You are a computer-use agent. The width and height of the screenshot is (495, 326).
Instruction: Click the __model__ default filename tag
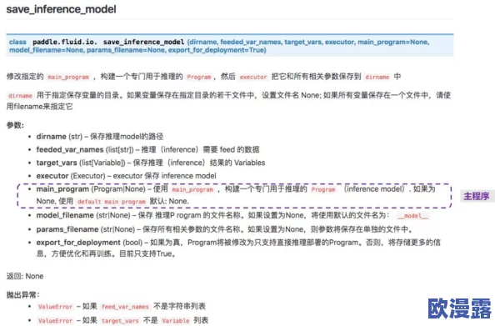tap(412, 216)
